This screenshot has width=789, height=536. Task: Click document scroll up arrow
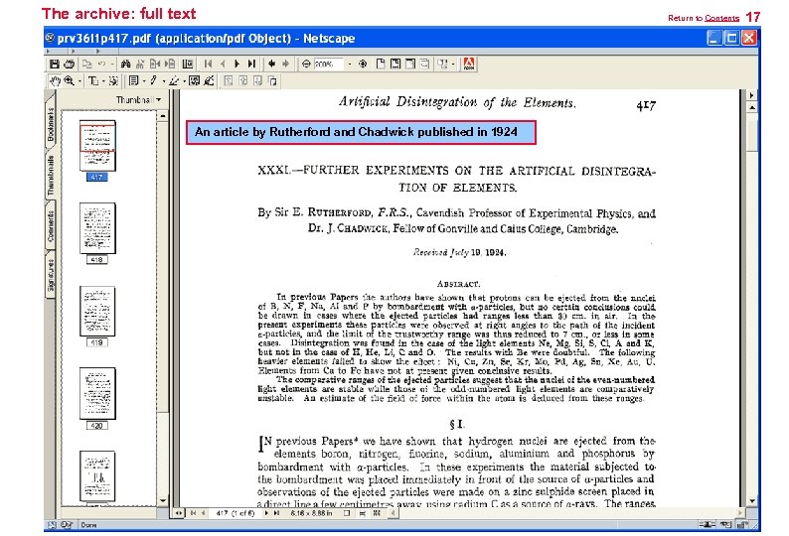coord(752,107)
